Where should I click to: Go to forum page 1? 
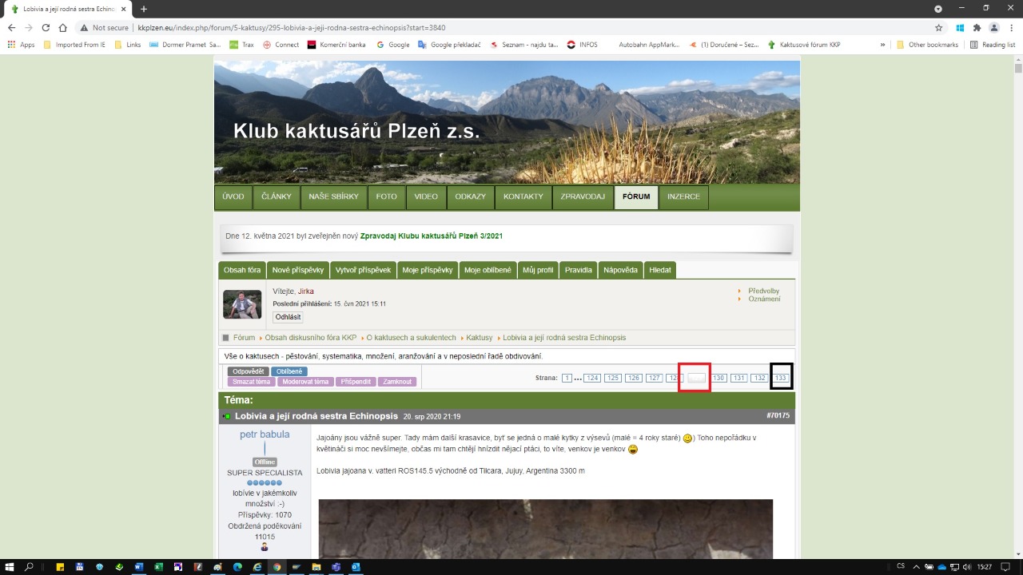click(567, 378)
